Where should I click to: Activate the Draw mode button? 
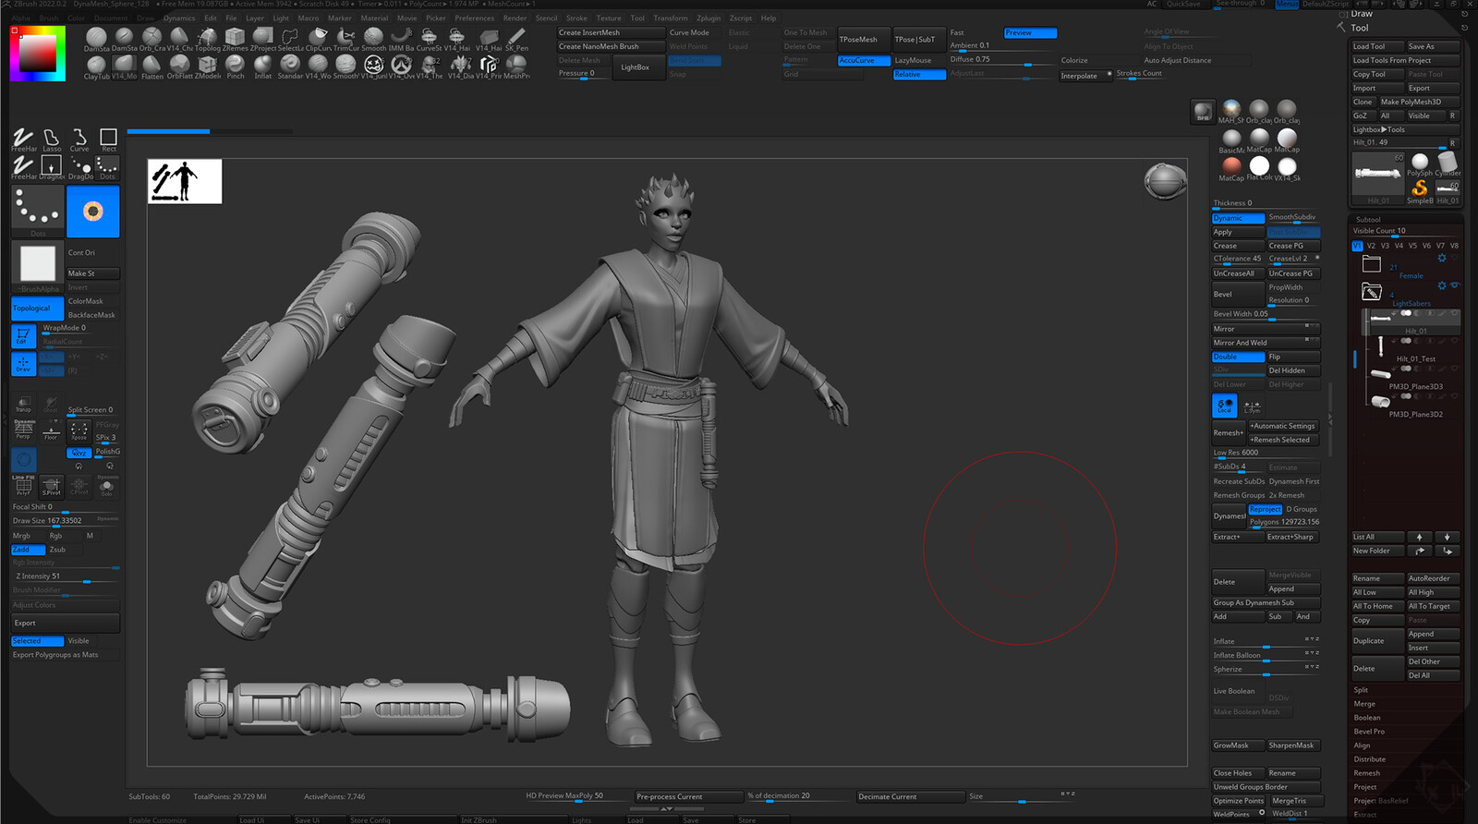click(23, 364)
